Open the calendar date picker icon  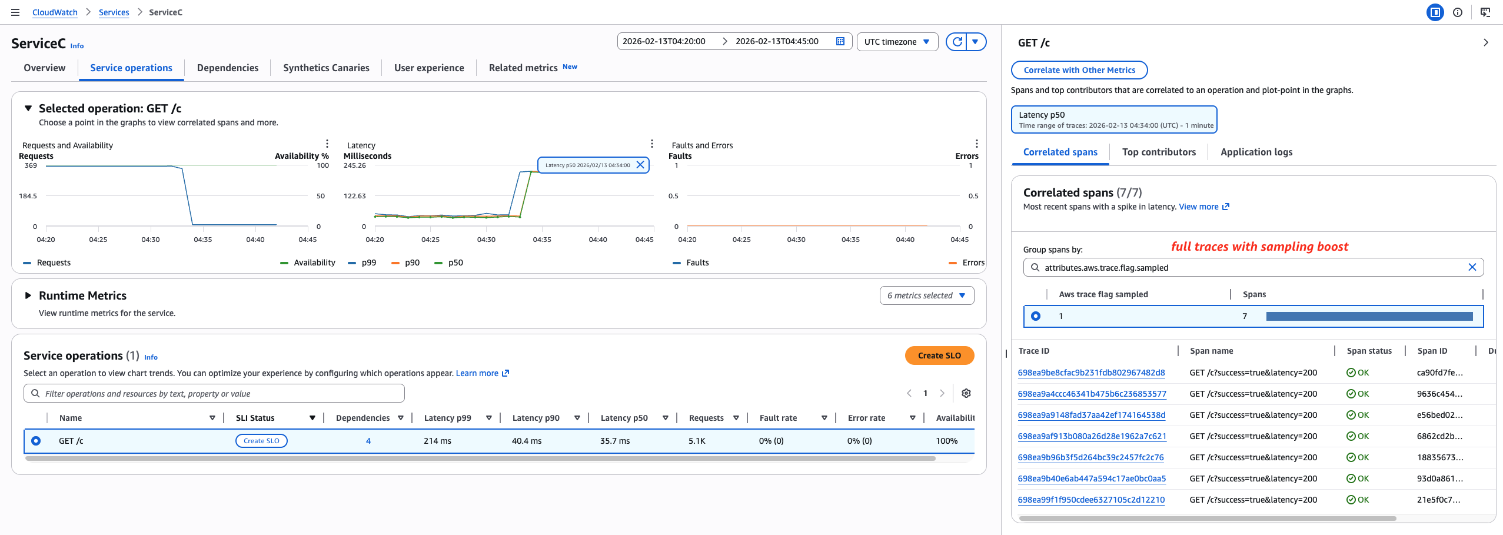pyautogui.click(x=840, y=41)
